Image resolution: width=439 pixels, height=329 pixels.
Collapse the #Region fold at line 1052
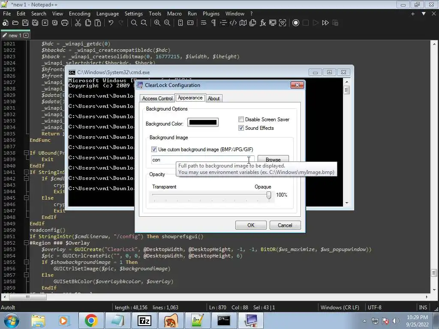point(26,243)
